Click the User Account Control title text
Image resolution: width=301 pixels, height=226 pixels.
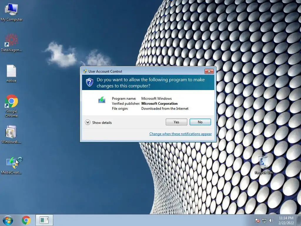105,71
